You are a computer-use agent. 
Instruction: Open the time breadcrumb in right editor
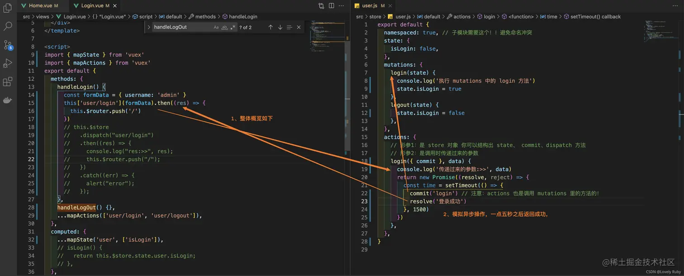[549, 17]
